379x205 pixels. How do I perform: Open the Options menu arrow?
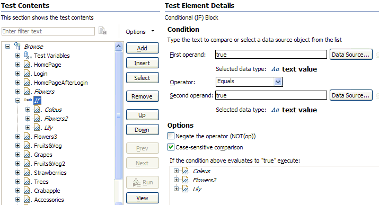click(x=153, y=31)
